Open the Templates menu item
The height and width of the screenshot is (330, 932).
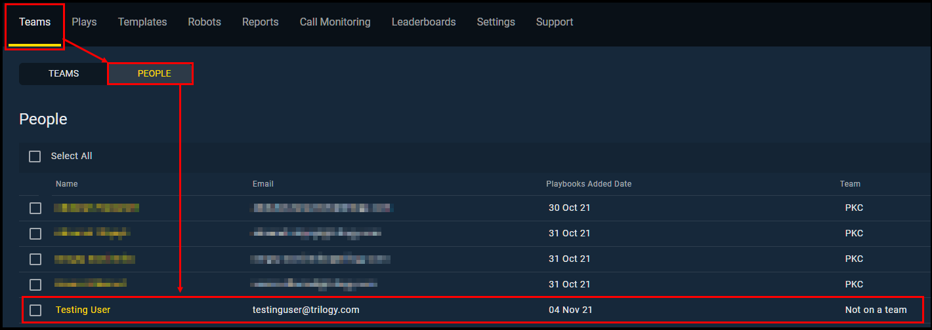point(142,22)
